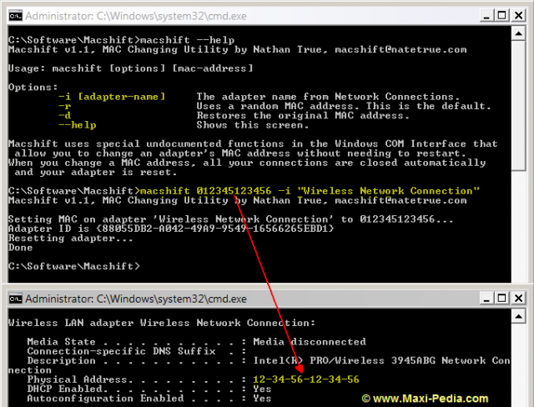Click the upper window title text

(x=136, y=16)
